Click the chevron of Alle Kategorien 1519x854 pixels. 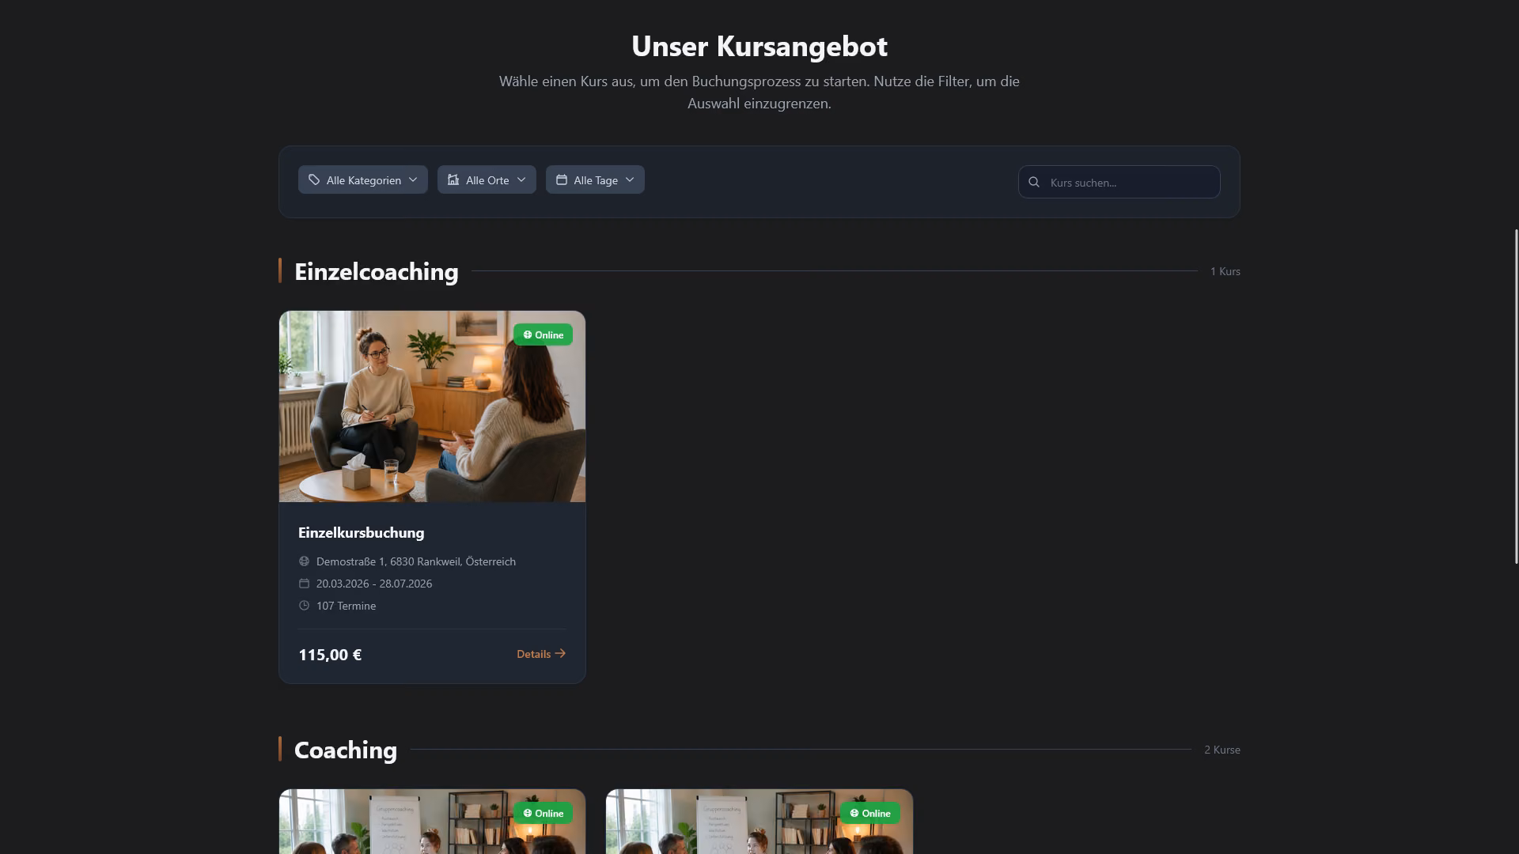(x=413, y=179)
